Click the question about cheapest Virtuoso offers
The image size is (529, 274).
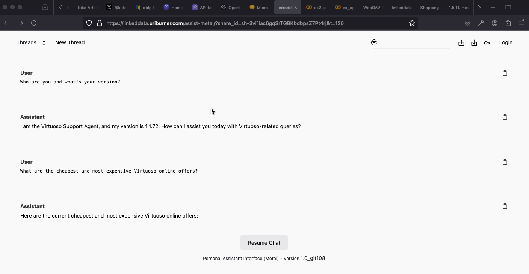(109, 171)
